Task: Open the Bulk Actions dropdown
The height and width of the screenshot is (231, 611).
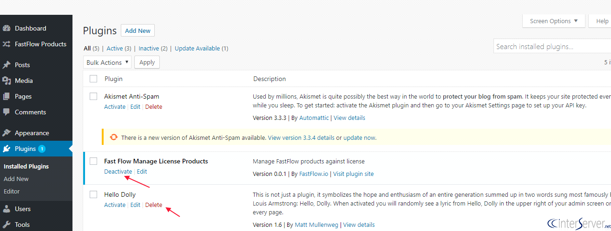Action: tap(108, 62)
